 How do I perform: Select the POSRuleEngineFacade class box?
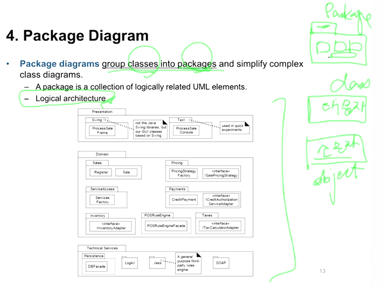tap(166, 226)
